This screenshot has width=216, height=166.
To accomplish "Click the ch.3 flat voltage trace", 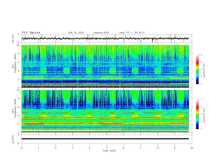I will pos(105,139).
